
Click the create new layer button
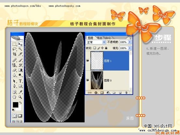point(120,93)
